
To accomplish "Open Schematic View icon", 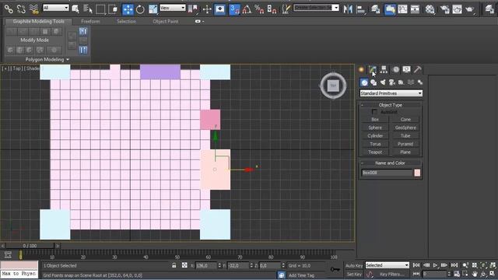I will [x=415, y=9].
